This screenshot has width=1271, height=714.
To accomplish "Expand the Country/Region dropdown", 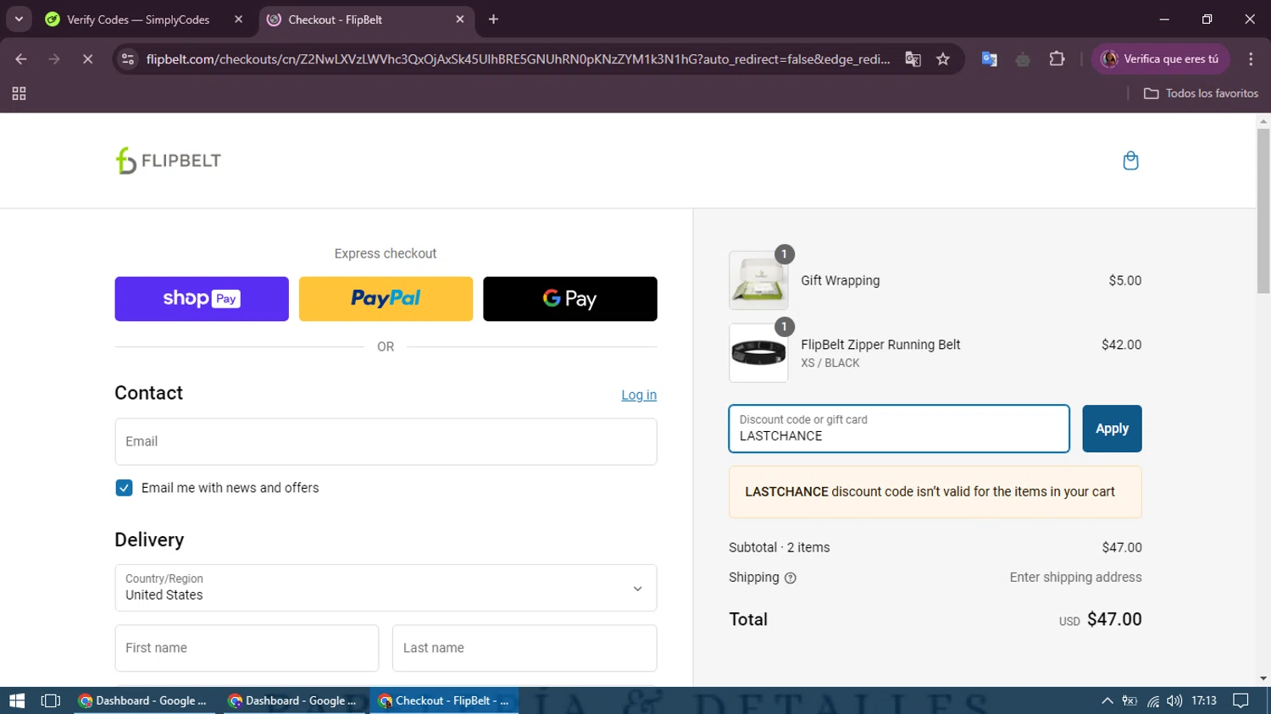I will (386, 588).
